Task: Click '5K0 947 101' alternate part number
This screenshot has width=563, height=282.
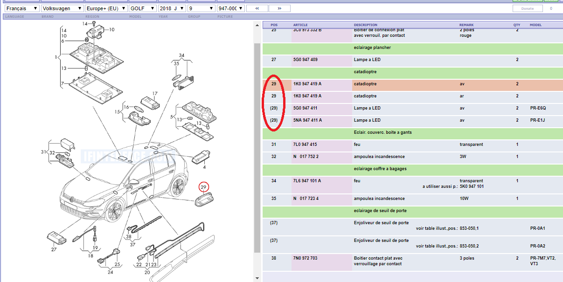Action: click(x=472, y=186)
